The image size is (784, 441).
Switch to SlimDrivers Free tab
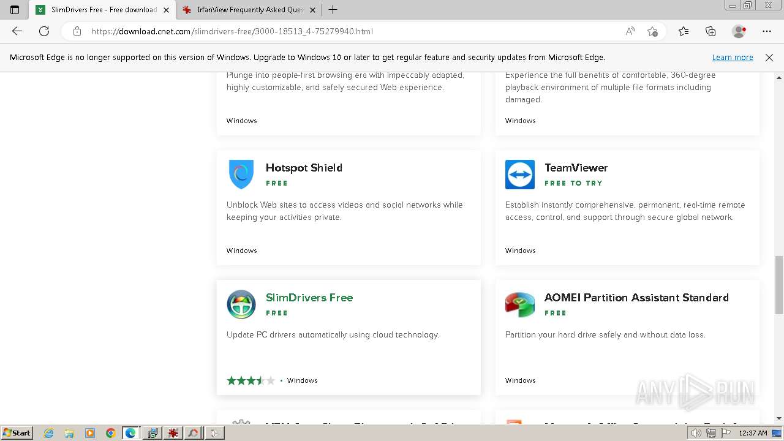102,10
